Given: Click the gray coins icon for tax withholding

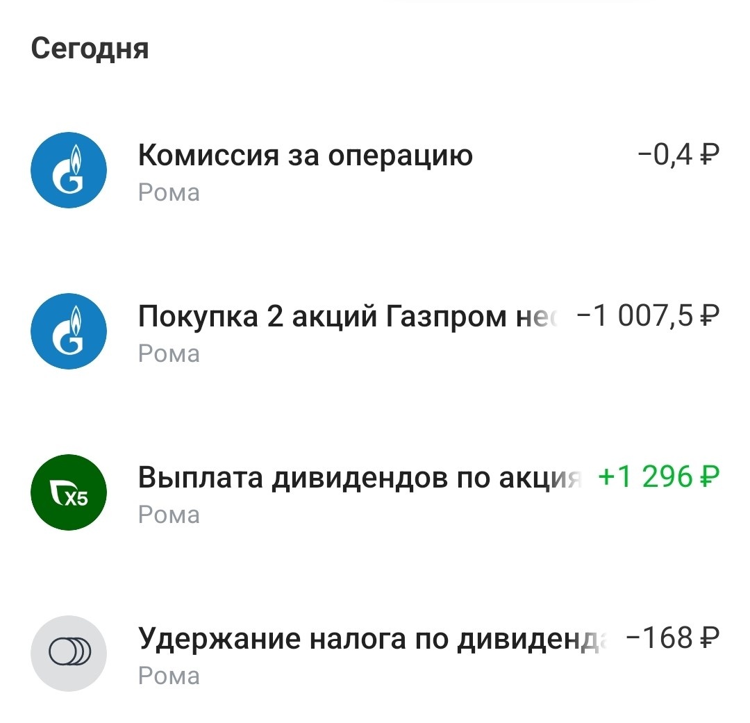Looking at the screenshot, I should point(69,654).
